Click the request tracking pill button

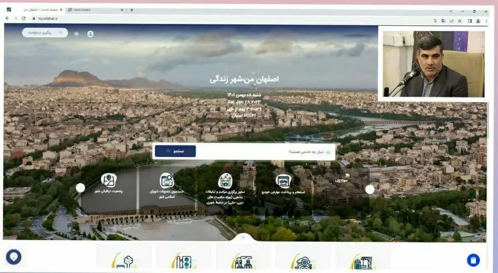(45, 32)
